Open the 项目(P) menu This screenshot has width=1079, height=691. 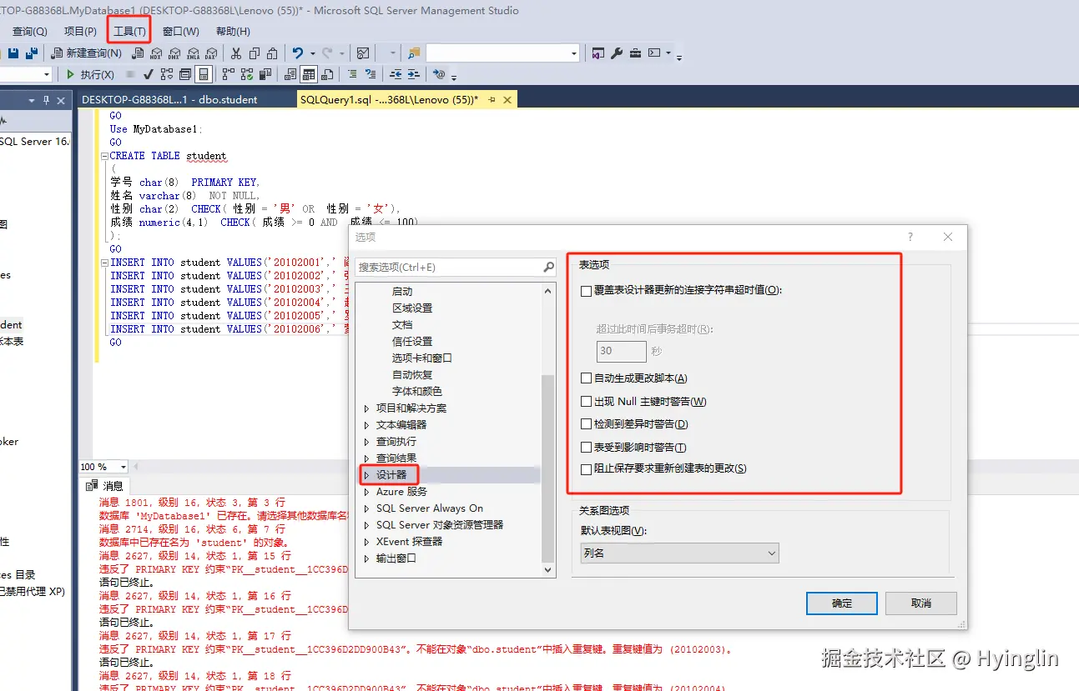click(80, 32)
